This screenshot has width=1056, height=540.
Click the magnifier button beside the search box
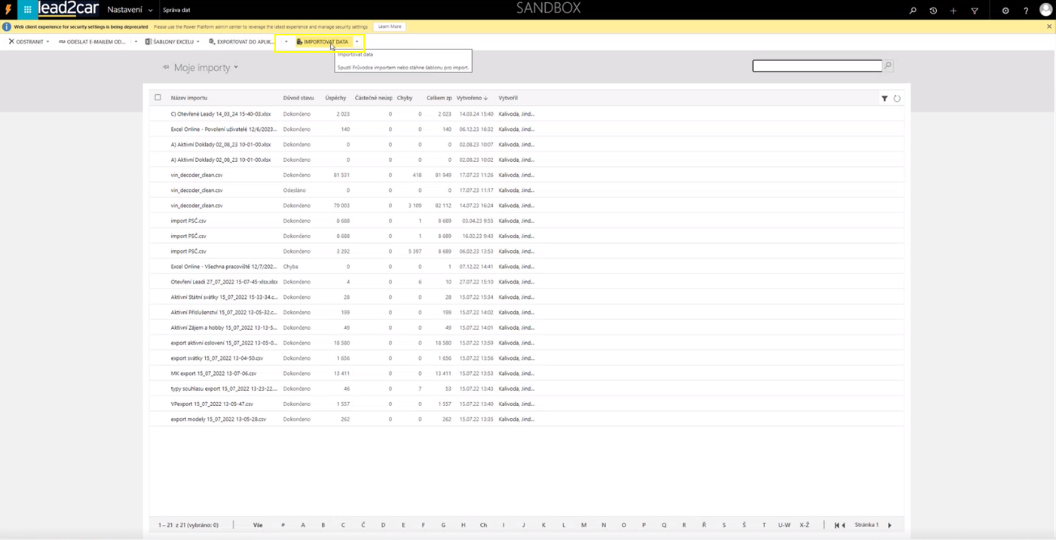(x=888, y=66)
